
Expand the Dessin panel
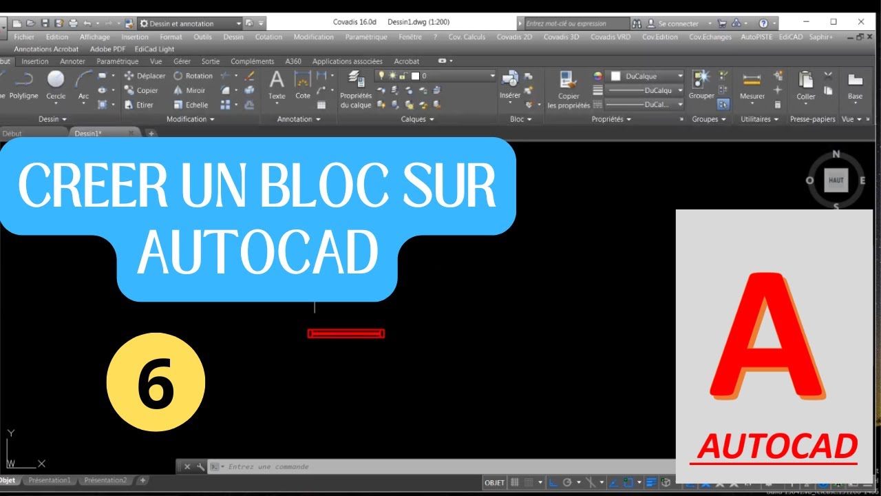(x=52, y=119)
